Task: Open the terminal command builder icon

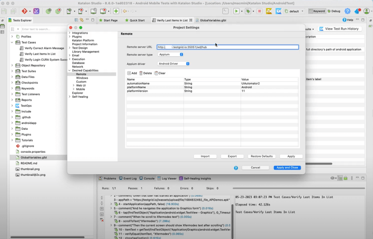Action: pyautogui.click(x=225, y=11)
